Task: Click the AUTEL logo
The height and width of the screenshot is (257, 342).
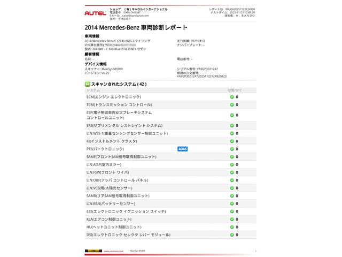Action: 95,13
